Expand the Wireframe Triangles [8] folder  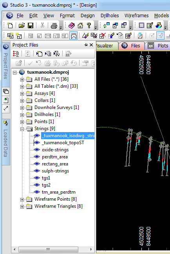[22, 207]
